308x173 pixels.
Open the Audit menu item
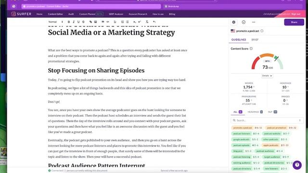coord(71,14)
